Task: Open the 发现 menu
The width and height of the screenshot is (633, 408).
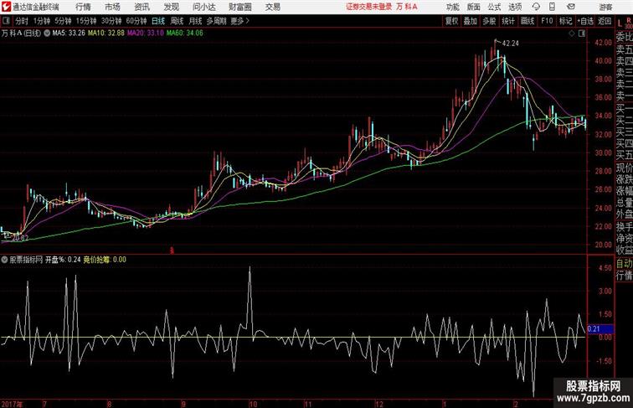Action: (172, 7)
